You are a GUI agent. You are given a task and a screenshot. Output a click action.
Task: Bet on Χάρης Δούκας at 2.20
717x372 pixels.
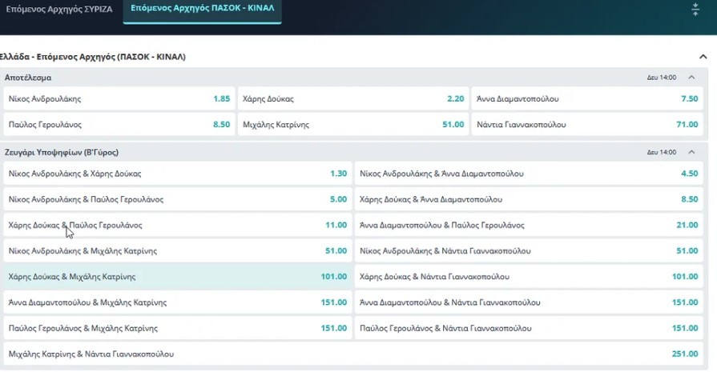[353, 98]
